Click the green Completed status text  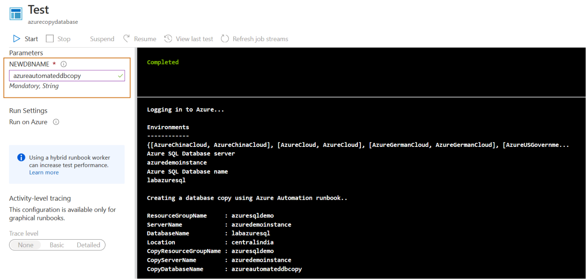(163, 62)
